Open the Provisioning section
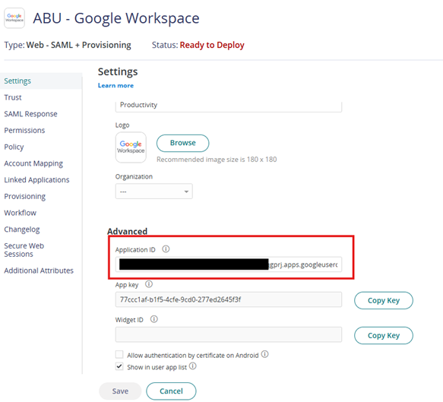The width and height of the screenshot is (443, 402). coord(24,196)
